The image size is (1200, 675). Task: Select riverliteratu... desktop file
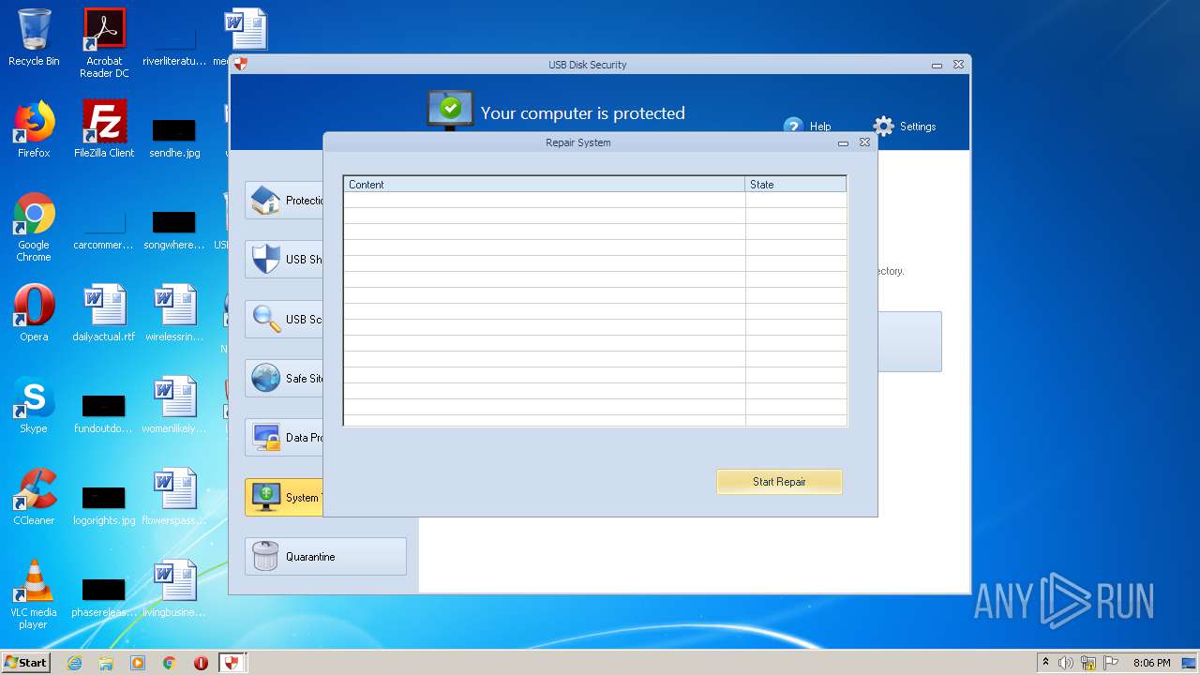[174, 45]
